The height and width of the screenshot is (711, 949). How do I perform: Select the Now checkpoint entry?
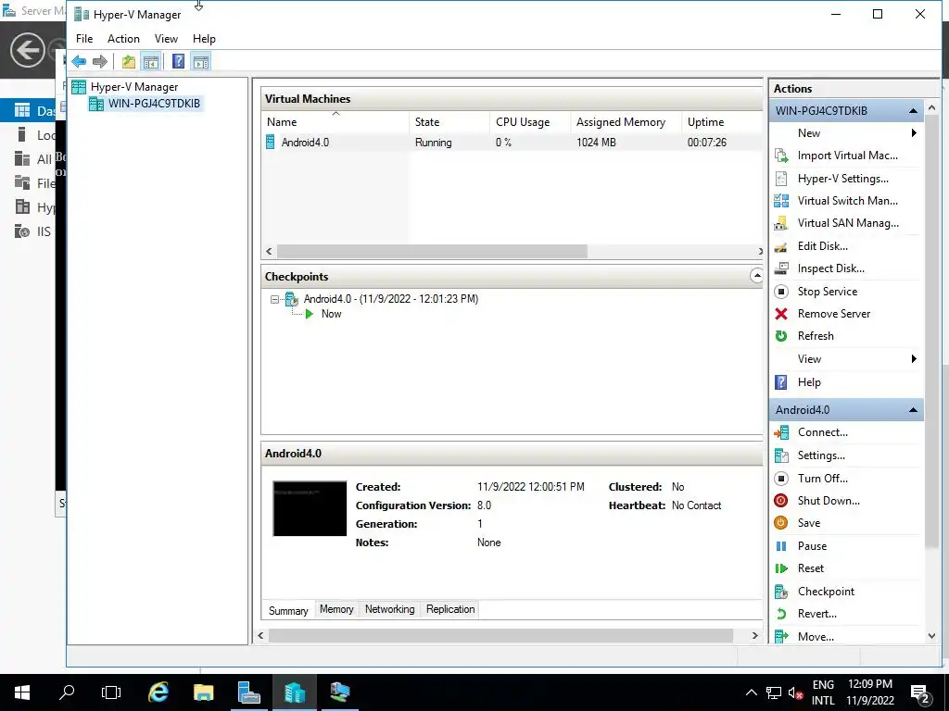(x=331, y=314)
